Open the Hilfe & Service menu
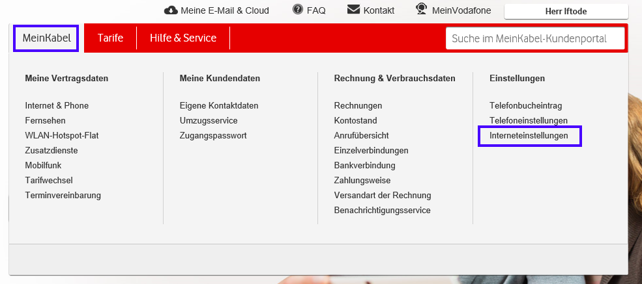 (x=183, y=38)
